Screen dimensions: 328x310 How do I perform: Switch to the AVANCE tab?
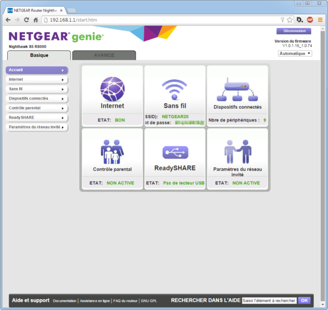pyautogui.click(x=104, y=55)
